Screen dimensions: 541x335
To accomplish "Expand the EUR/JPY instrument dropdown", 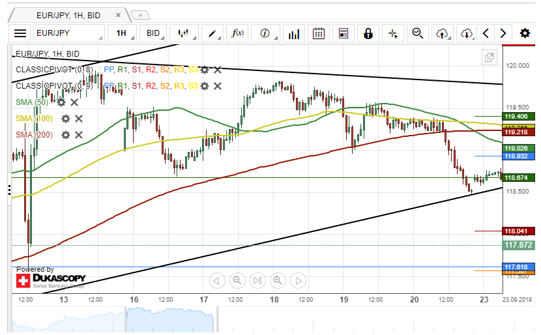I will [68, 33].
